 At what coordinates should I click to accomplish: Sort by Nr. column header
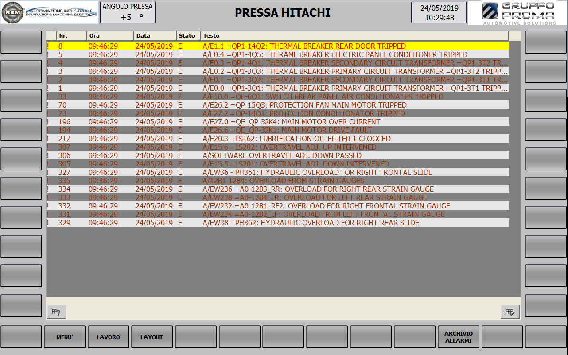click(x=72, y=35)
